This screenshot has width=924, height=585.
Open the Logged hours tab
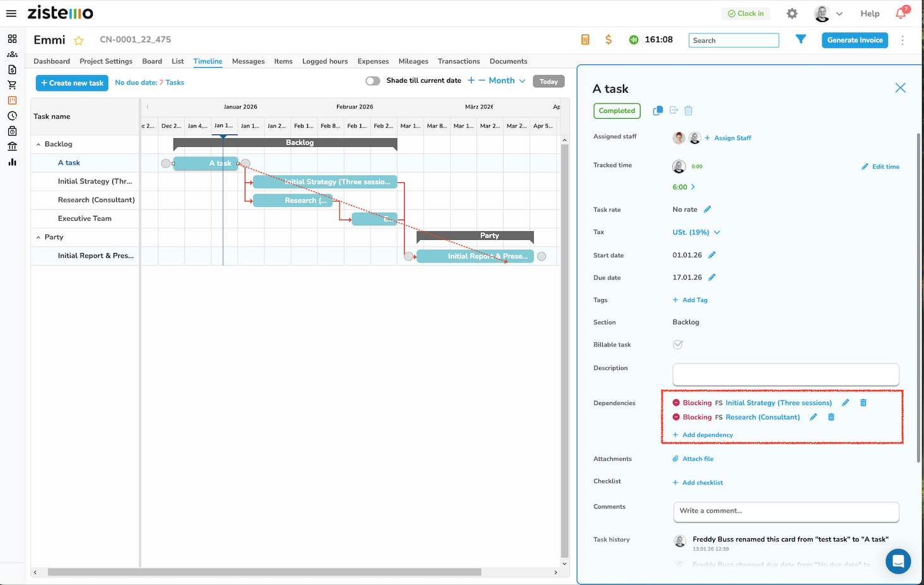[324, 61]
